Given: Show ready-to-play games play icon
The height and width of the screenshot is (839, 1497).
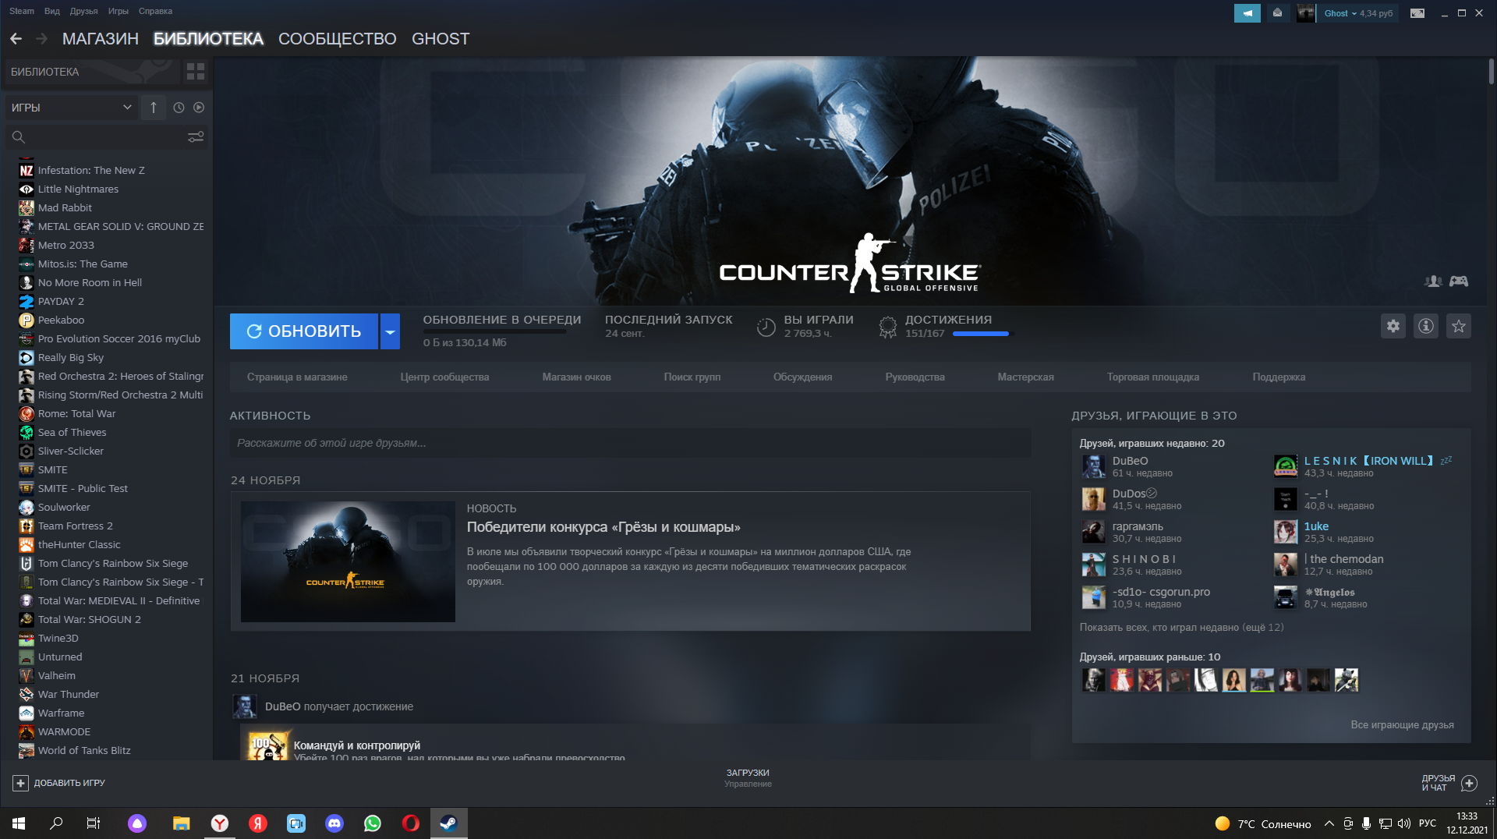Looking at the screenshot, I should point(199,108).
